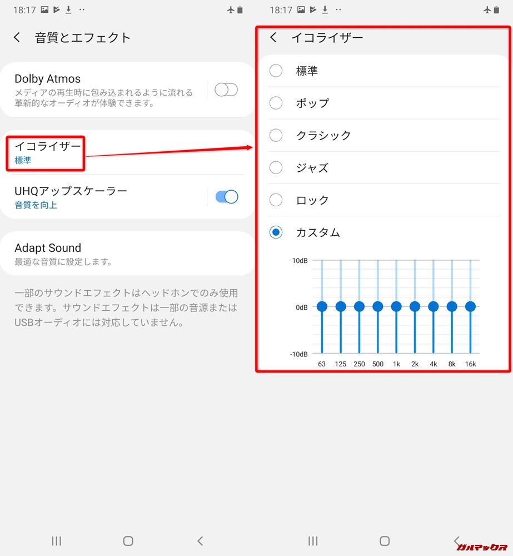Adjust the 63Hz equalizer slider handle

point(322,306)
